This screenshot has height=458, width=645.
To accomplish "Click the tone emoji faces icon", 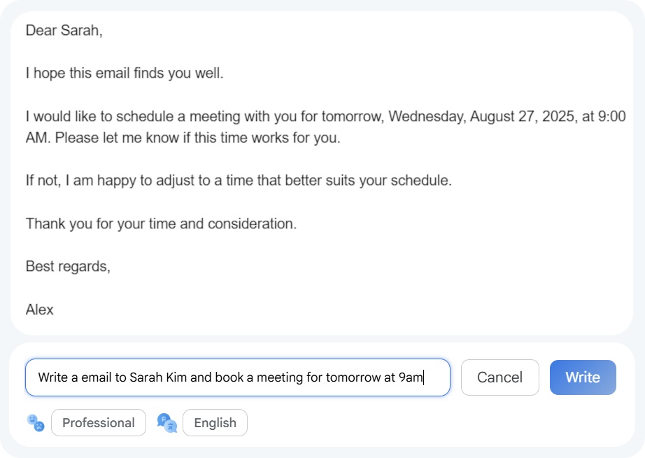I will (35, 422).
